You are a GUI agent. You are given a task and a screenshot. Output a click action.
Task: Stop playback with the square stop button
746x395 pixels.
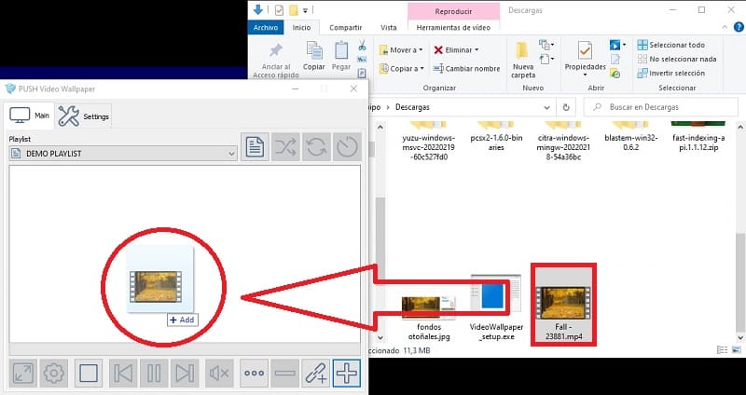click(89, 374)
